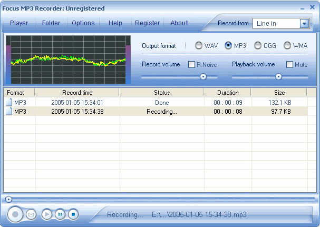Click the duration 00 : 00 : 09
320x227 pixels.
[x=228, y=102]
